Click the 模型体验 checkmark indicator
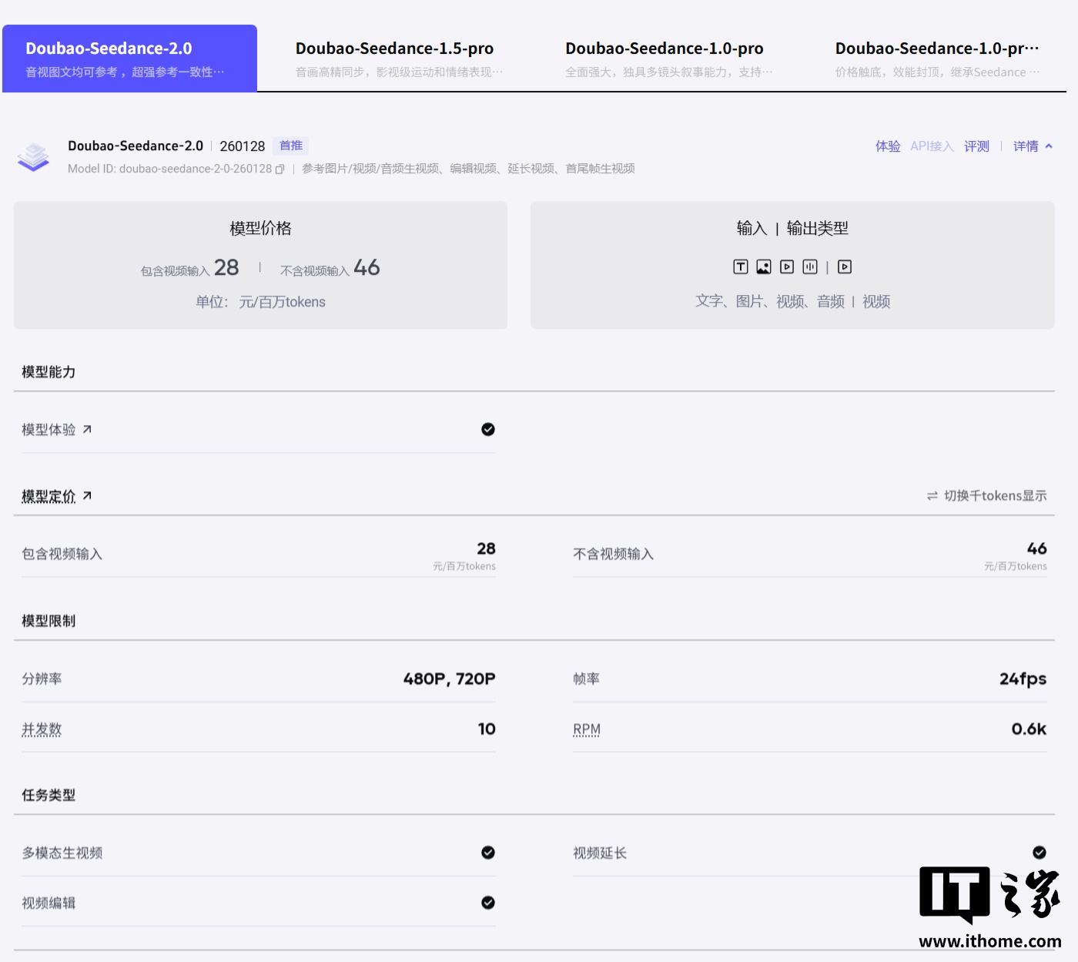 tap(487, 430)
